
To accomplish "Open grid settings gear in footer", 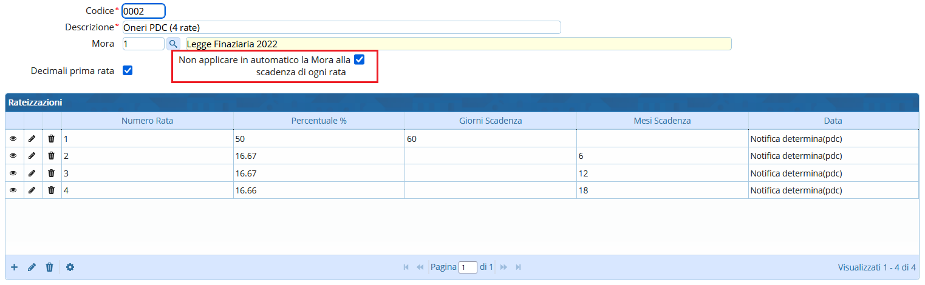I will pos(70,267).
